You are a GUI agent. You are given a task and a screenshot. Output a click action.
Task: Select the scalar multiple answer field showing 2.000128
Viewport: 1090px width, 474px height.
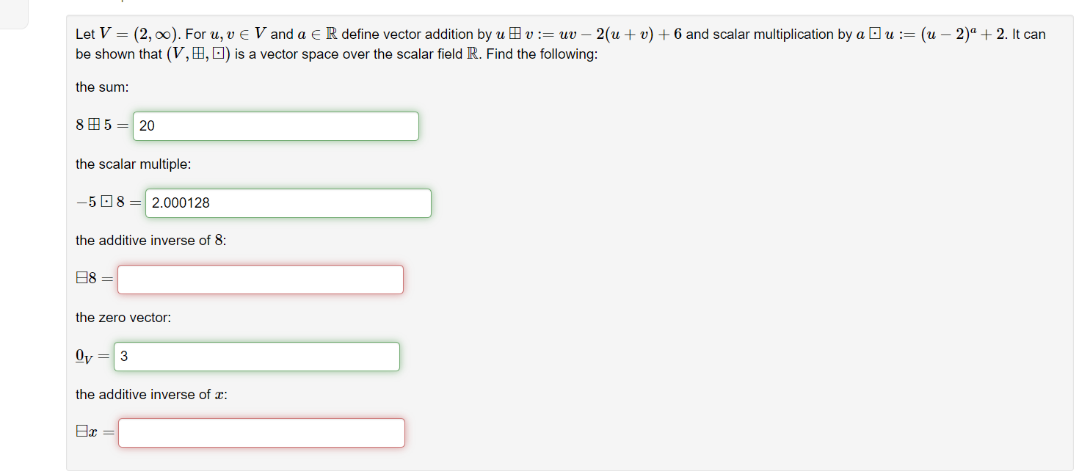click(x=288, y=203)
